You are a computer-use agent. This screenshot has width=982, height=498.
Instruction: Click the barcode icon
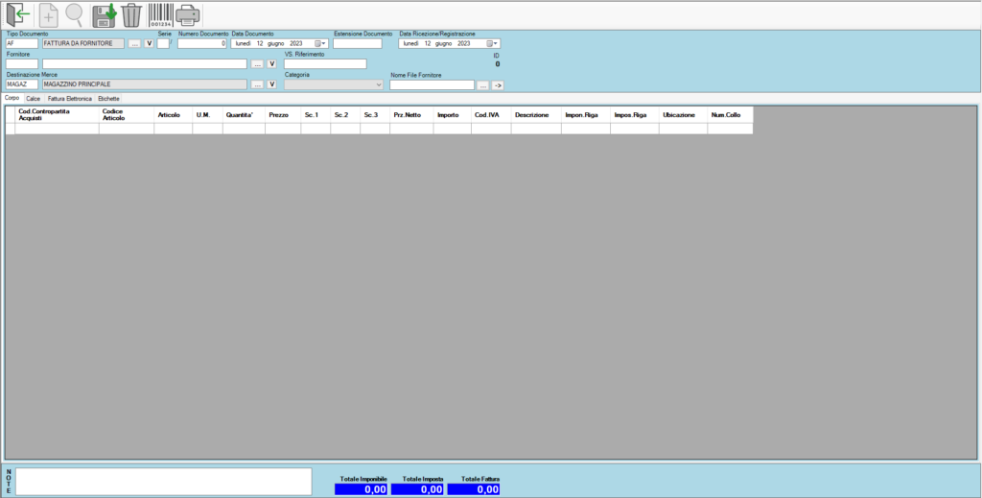(x=160, y=14)
